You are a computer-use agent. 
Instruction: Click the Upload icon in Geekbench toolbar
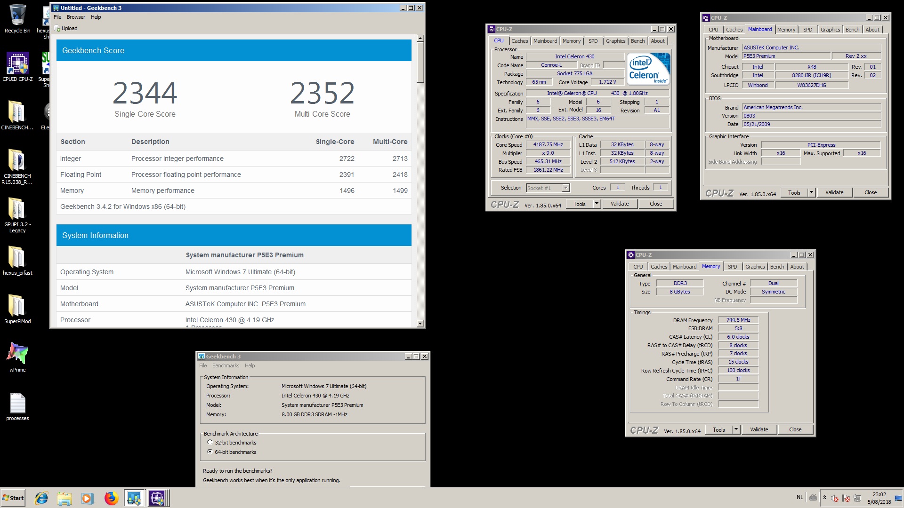click(57, 28)
